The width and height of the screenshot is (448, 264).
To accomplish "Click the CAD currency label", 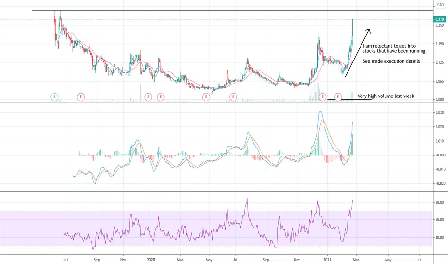I will tap(441, 5).
